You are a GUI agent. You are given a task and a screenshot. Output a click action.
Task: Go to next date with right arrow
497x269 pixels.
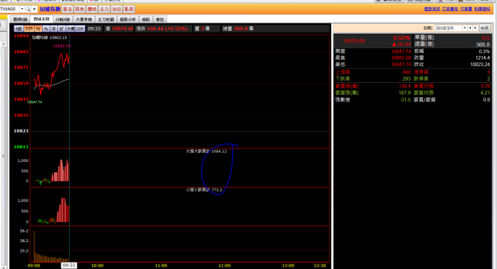tap(475, 28)
